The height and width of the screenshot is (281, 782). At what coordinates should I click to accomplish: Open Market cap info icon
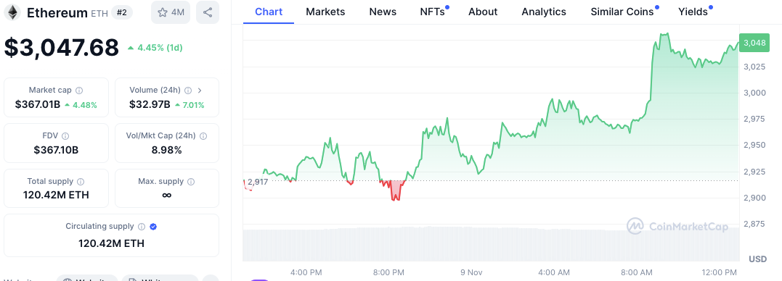click(x=79, y=91)
